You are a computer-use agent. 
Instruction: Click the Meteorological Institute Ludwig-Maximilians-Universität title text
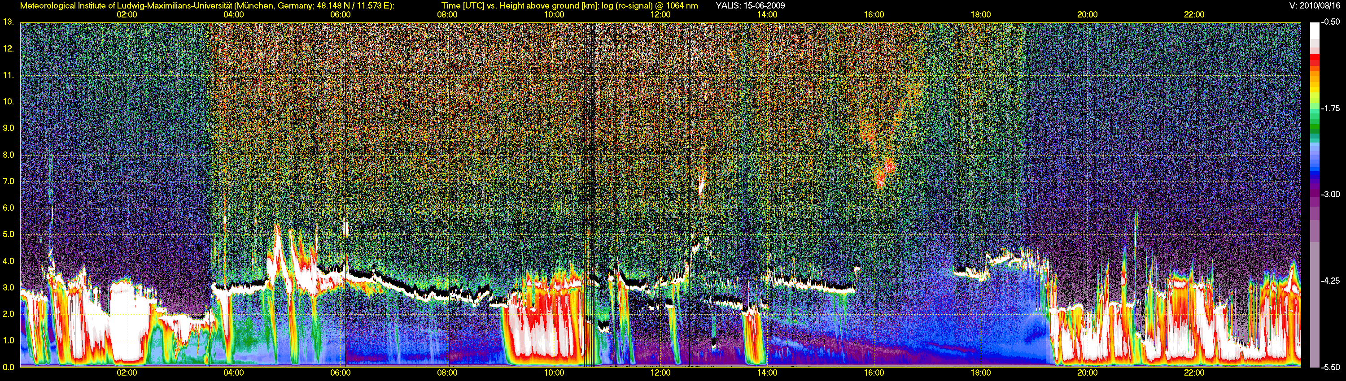tap(207, 6)
